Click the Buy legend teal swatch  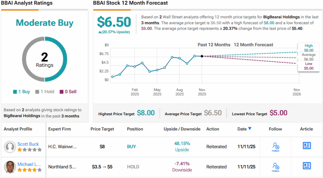(15, 92)
